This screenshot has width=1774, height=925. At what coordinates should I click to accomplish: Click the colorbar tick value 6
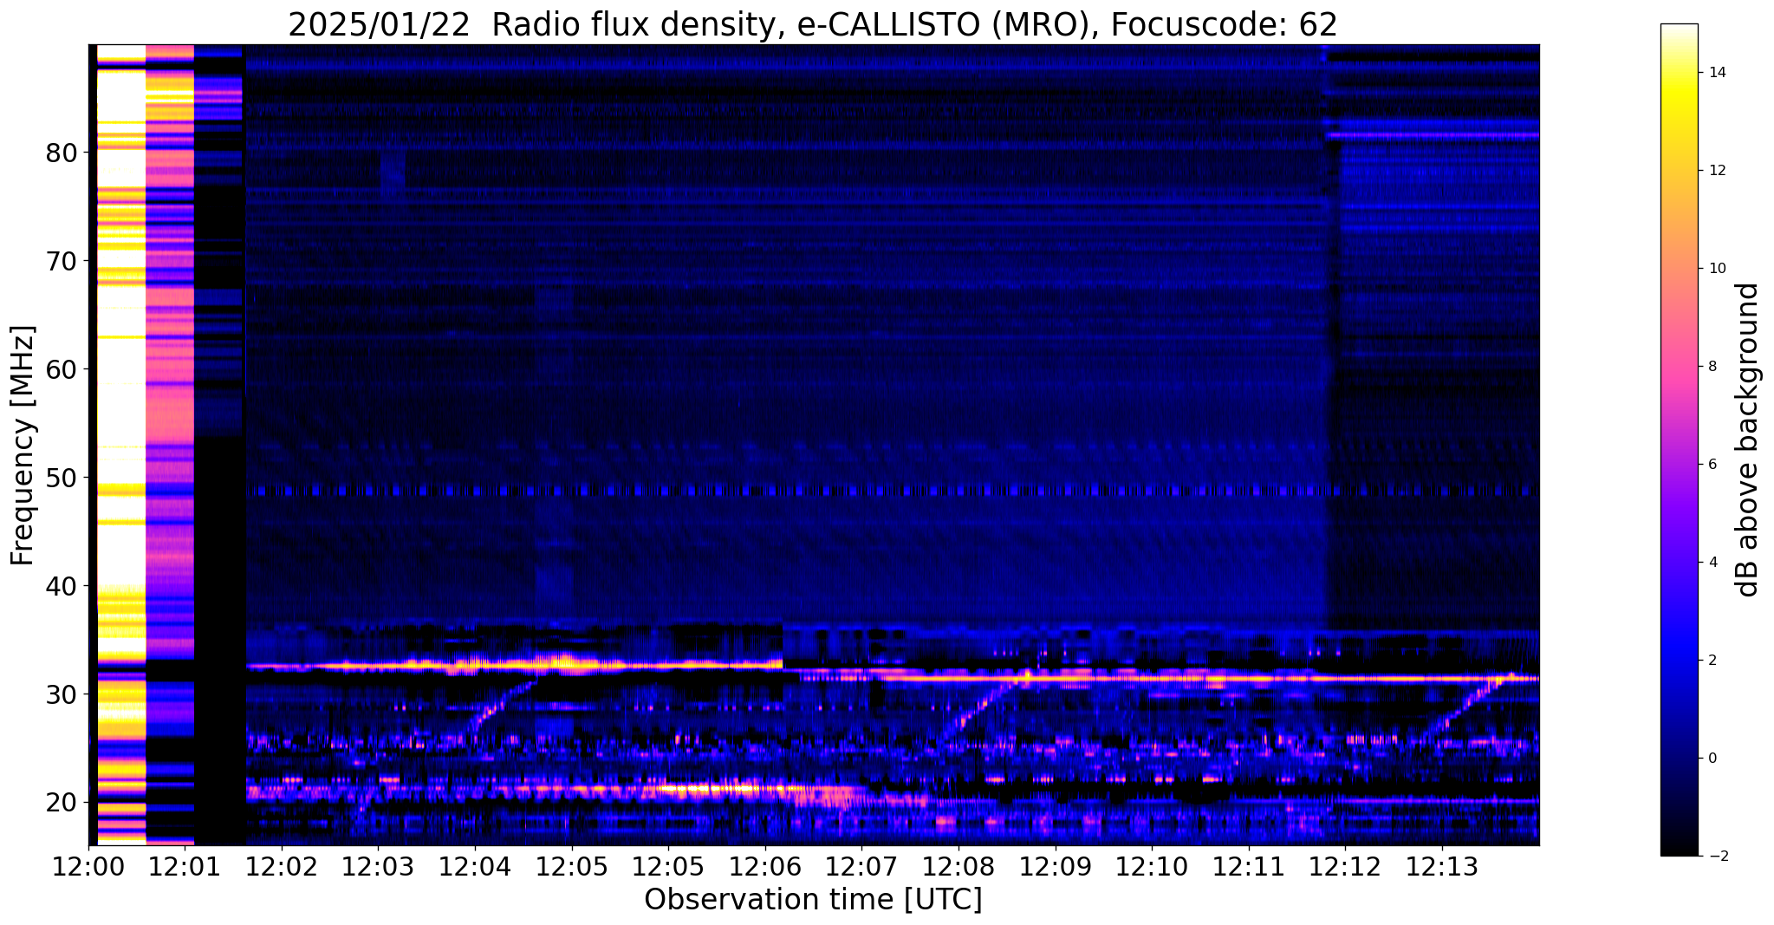point(1712,465)
